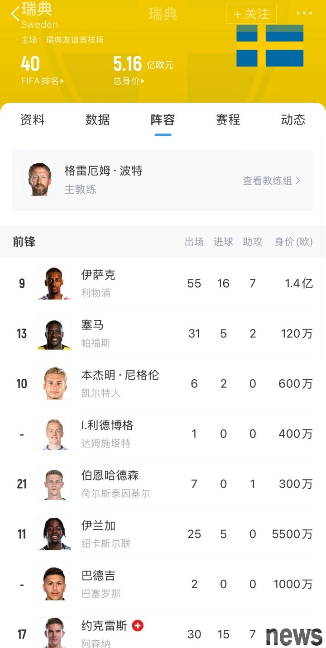Open the 赛程 schedule tab
The image size is (326, 648).
pos(228,120)
